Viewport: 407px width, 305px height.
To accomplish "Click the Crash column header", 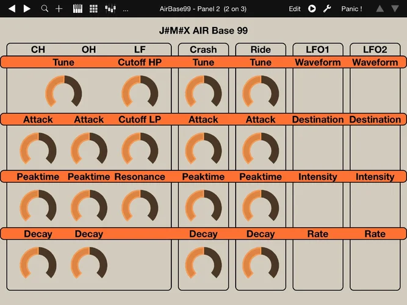I will (203, 49).
